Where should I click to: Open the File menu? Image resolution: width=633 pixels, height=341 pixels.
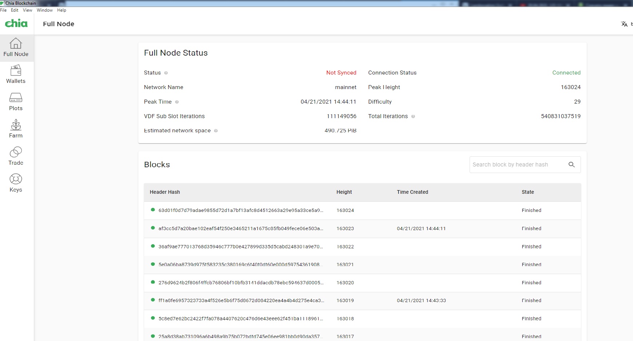pyautogui.click(x=3, y=10)
